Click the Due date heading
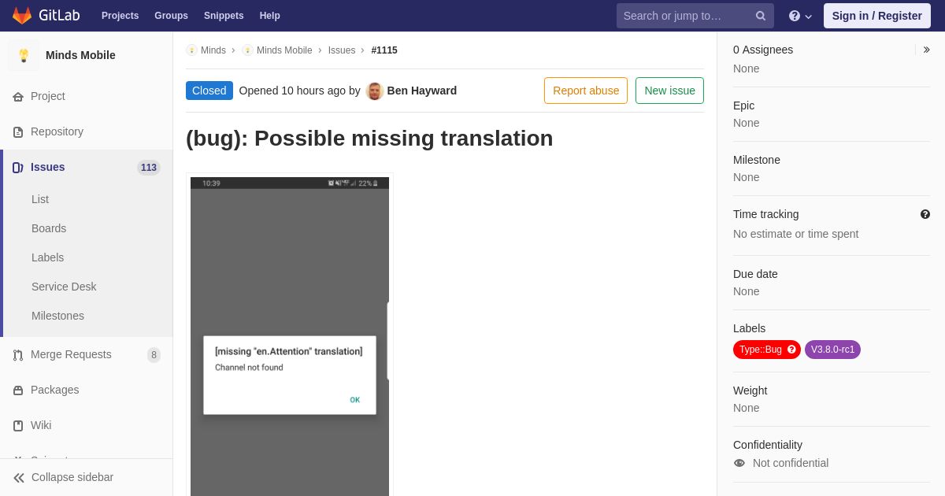This screenshot has height=496, width=945. (755, 274)
